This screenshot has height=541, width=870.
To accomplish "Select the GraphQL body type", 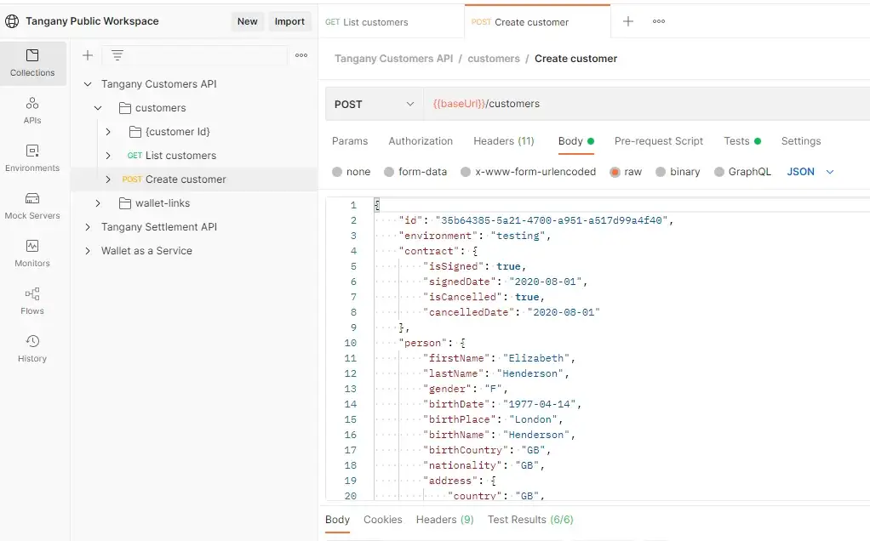I will click(719, 172).
